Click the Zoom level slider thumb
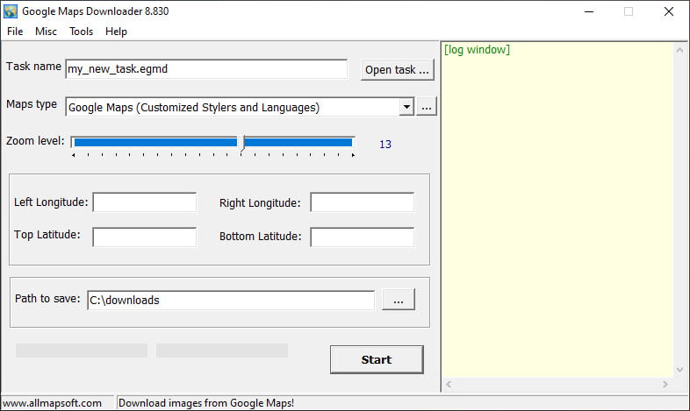Screen dimensions: 690x411 [242, 143]
